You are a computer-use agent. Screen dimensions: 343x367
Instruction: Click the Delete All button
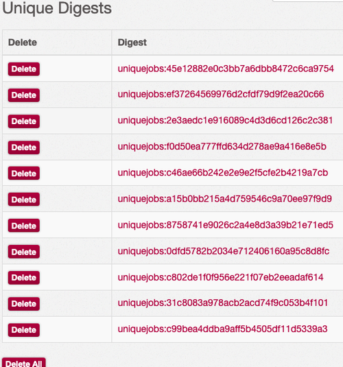click(x=23, y=363)
